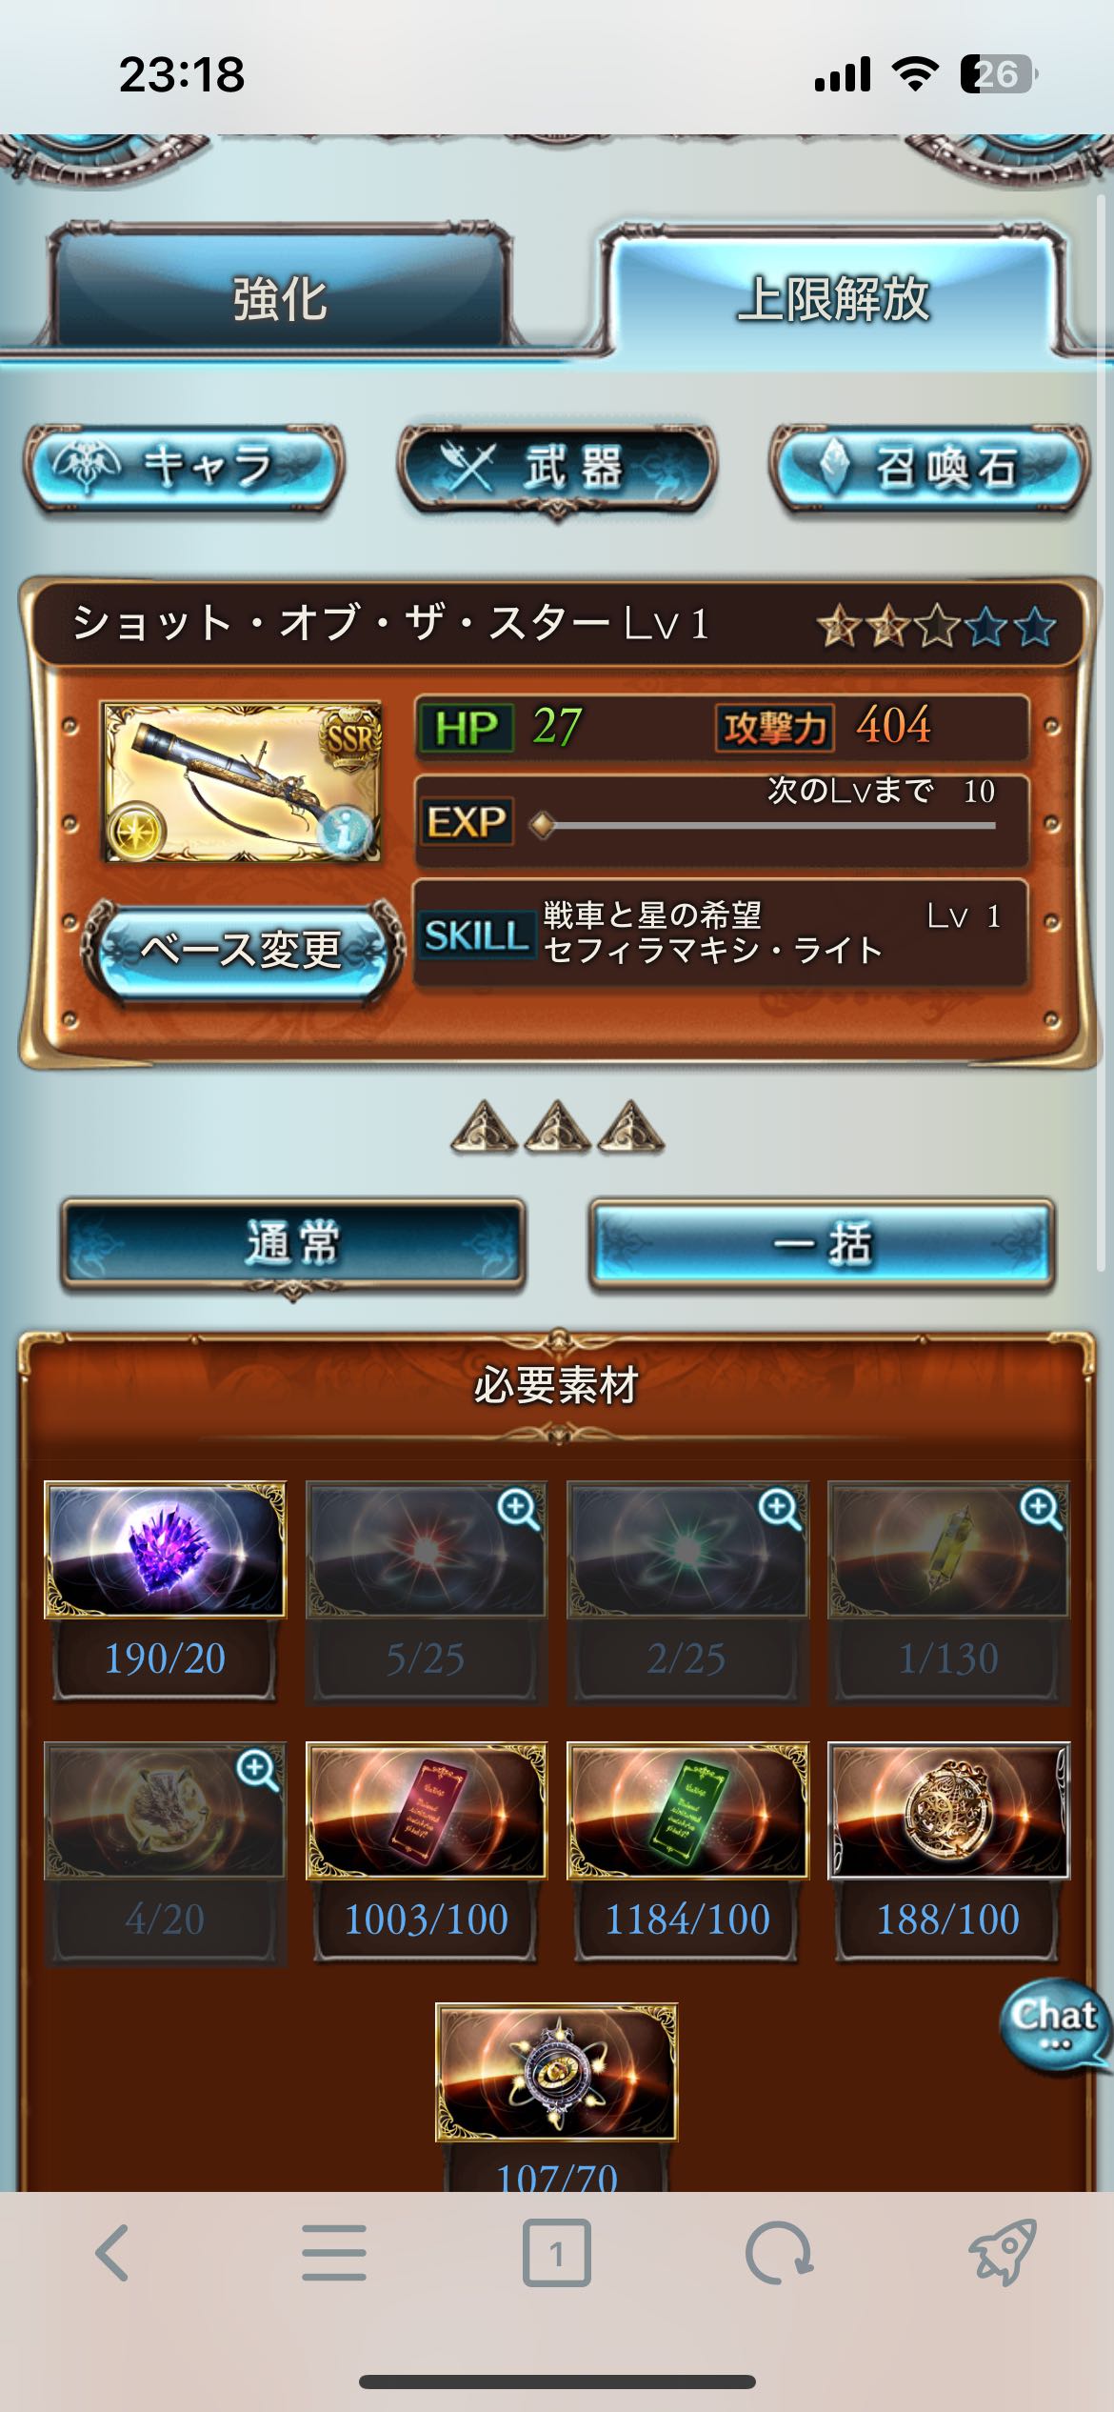Viewport: 1114px width, 2412px height.
Task: Open magnifier on yellow crystal material
Action: [1041, 1509]
